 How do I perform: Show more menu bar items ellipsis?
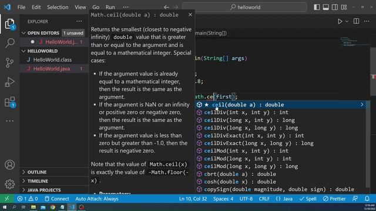pos(126,7)
